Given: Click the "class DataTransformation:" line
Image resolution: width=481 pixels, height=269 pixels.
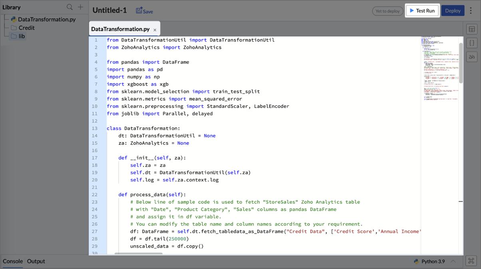Looking at the screenshot, I should pos(143,129).
